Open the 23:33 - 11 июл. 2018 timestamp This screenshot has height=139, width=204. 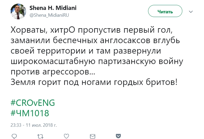34,125
